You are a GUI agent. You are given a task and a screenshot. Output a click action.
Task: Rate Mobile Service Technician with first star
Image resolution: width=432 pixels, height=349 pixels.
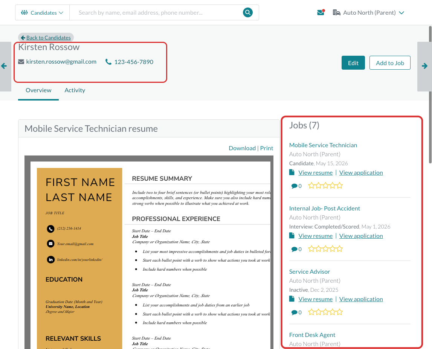(x=311, y=186)
